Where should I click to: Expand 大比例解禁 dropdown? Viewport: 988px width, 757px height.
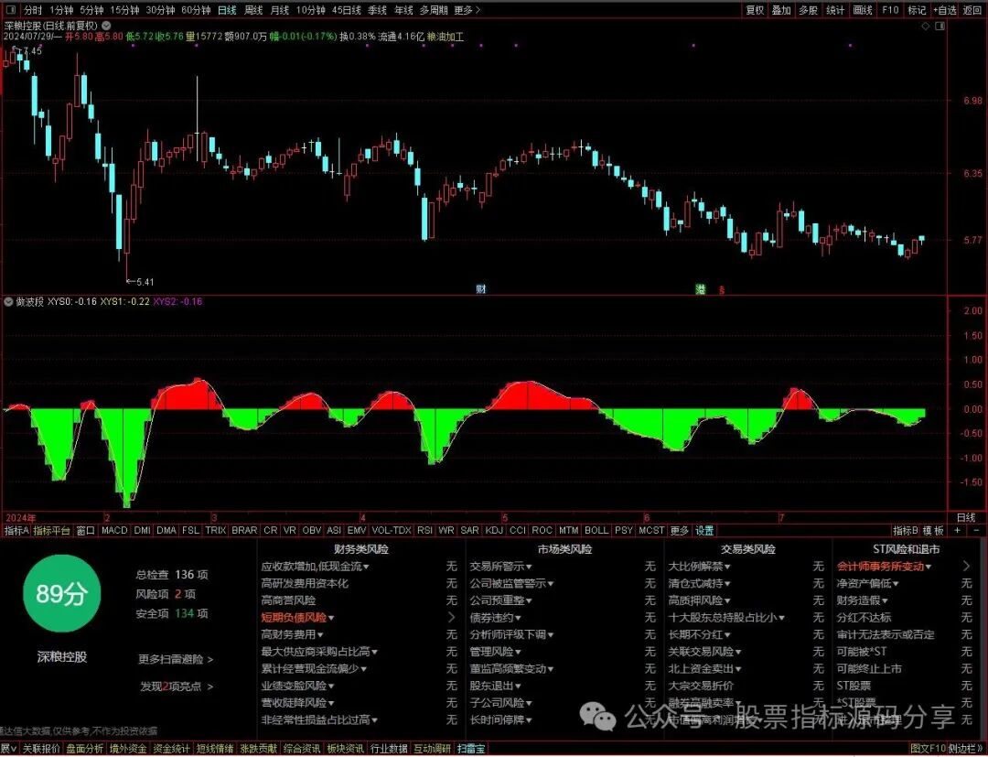[726, 567]
